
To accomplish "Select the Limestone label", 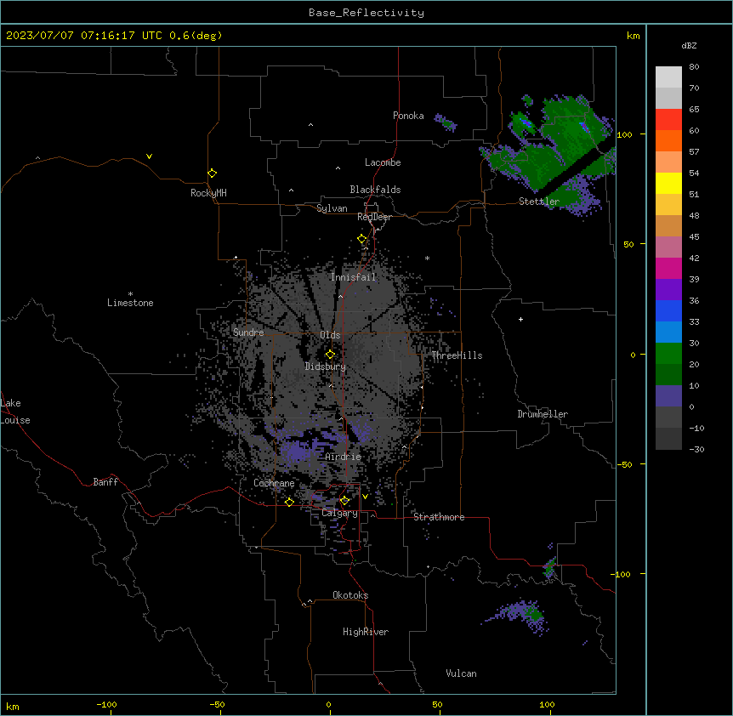I will (130, 303).
